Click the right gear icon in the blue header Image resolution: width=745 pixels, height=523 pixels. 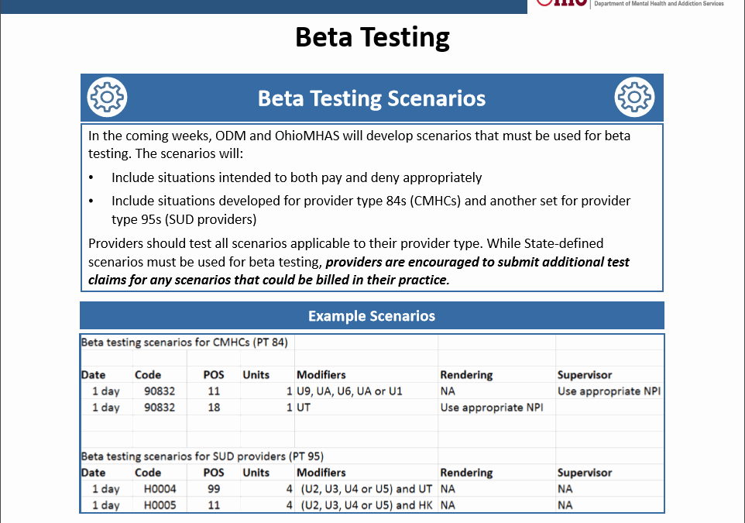pyautogui.click(x=634, y=98)
